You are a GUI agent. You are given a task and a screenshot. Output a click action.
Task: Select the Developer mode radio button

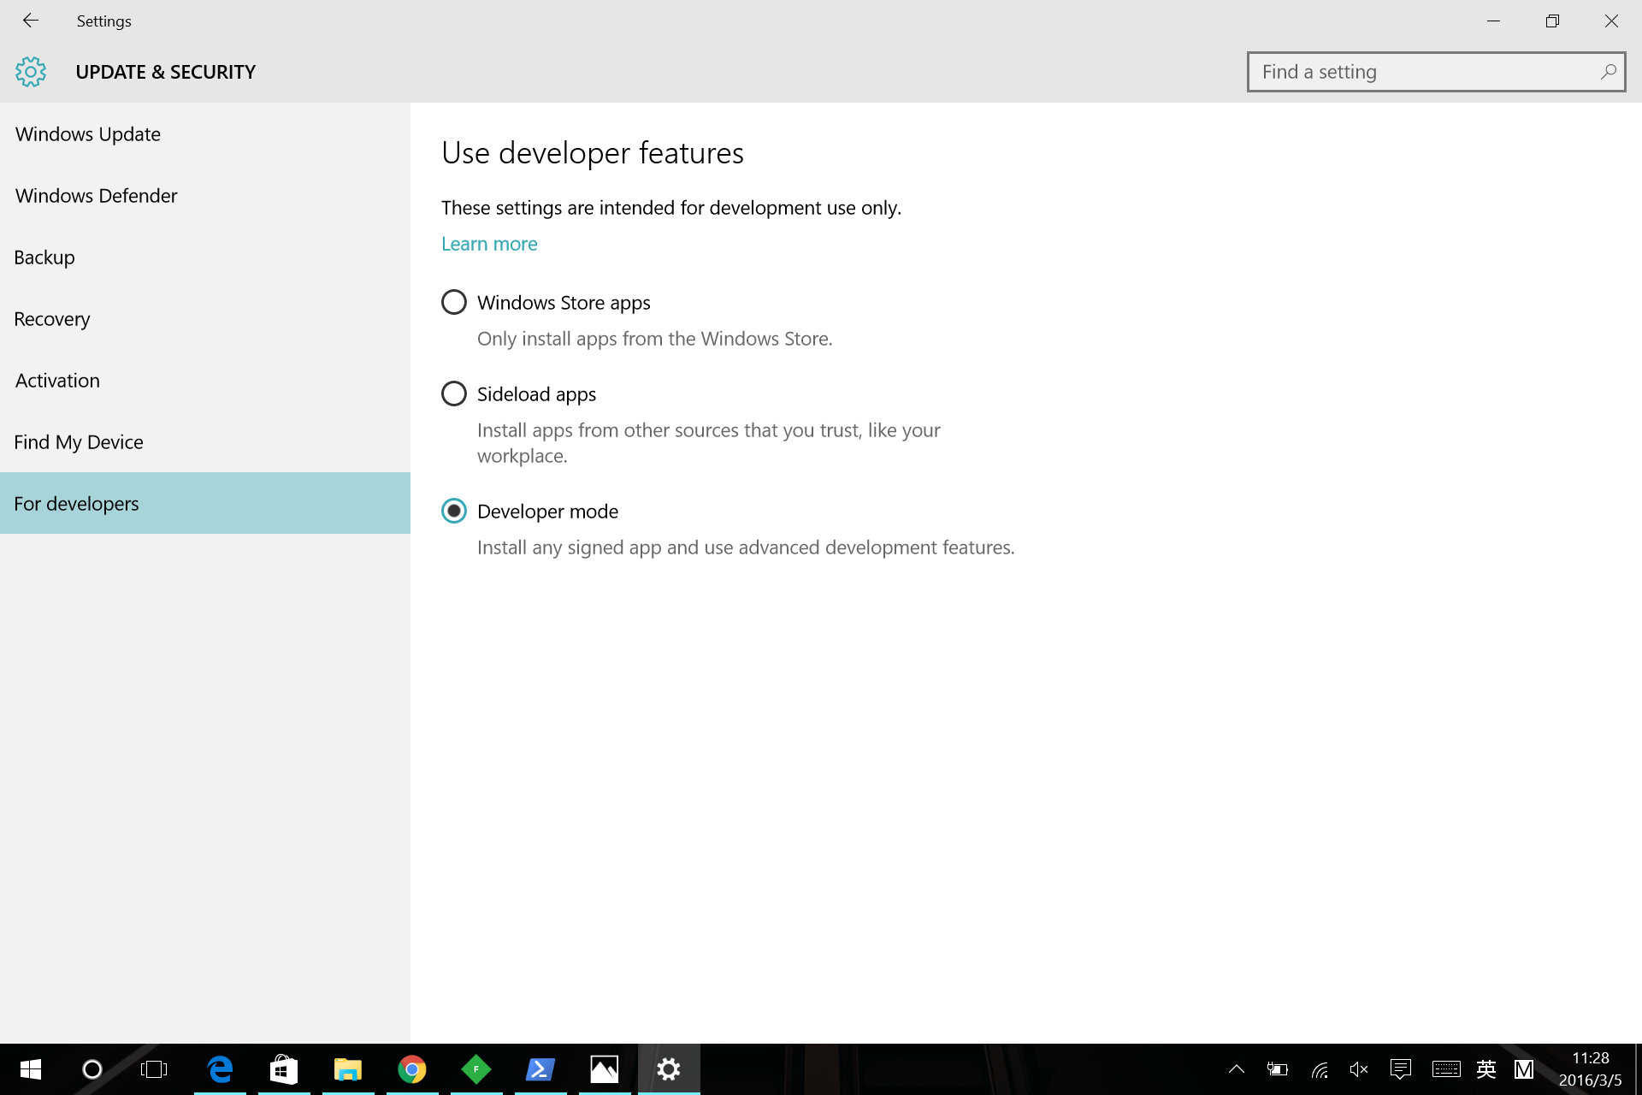click(454, 511)
